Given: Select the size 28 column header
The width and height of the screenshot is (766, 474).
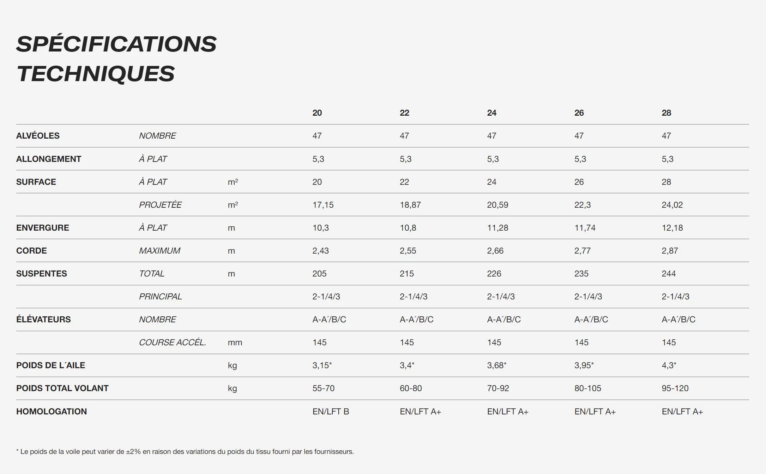Looking at the screenshot, I should 666,113.
